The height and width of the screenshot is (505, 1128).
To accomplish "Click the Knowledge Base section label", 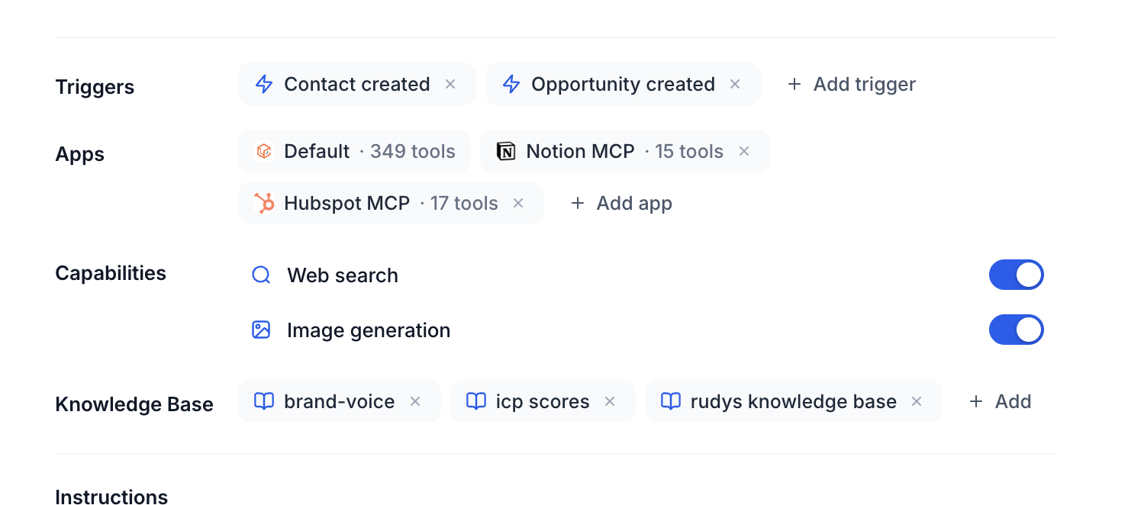I will (134, 404).
